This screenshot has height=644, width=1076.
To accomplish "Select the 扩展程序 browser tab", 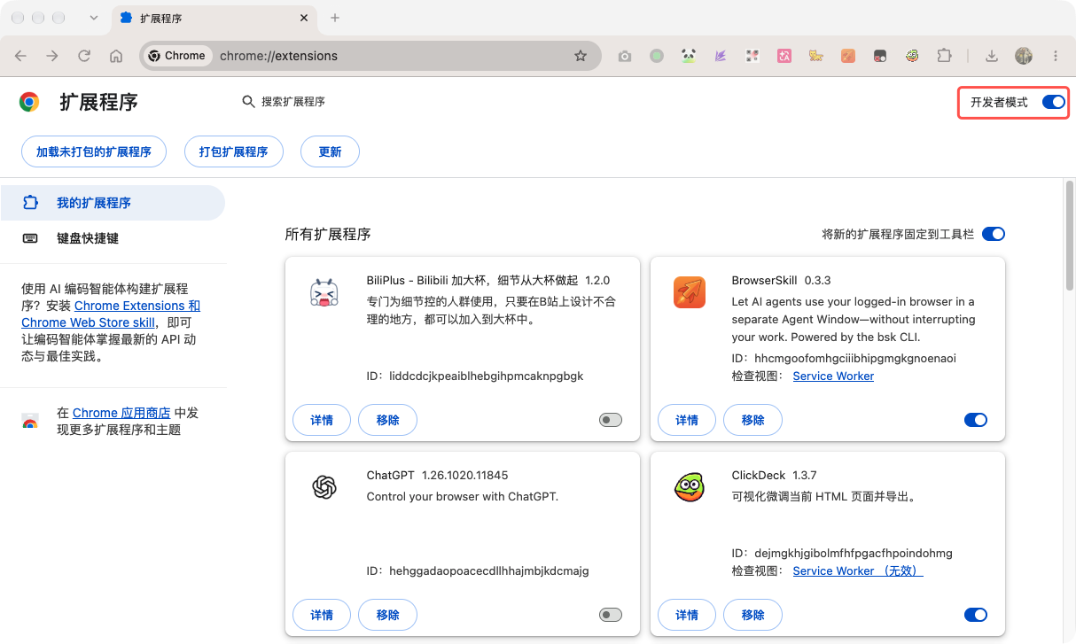I will click(x=214, y=18).
